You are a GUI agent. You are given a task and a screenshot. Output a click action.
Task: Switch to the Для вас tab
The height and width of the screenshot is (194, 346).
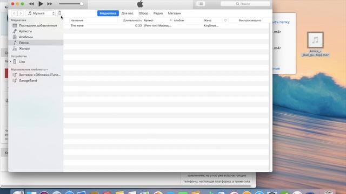click(128, 13)
